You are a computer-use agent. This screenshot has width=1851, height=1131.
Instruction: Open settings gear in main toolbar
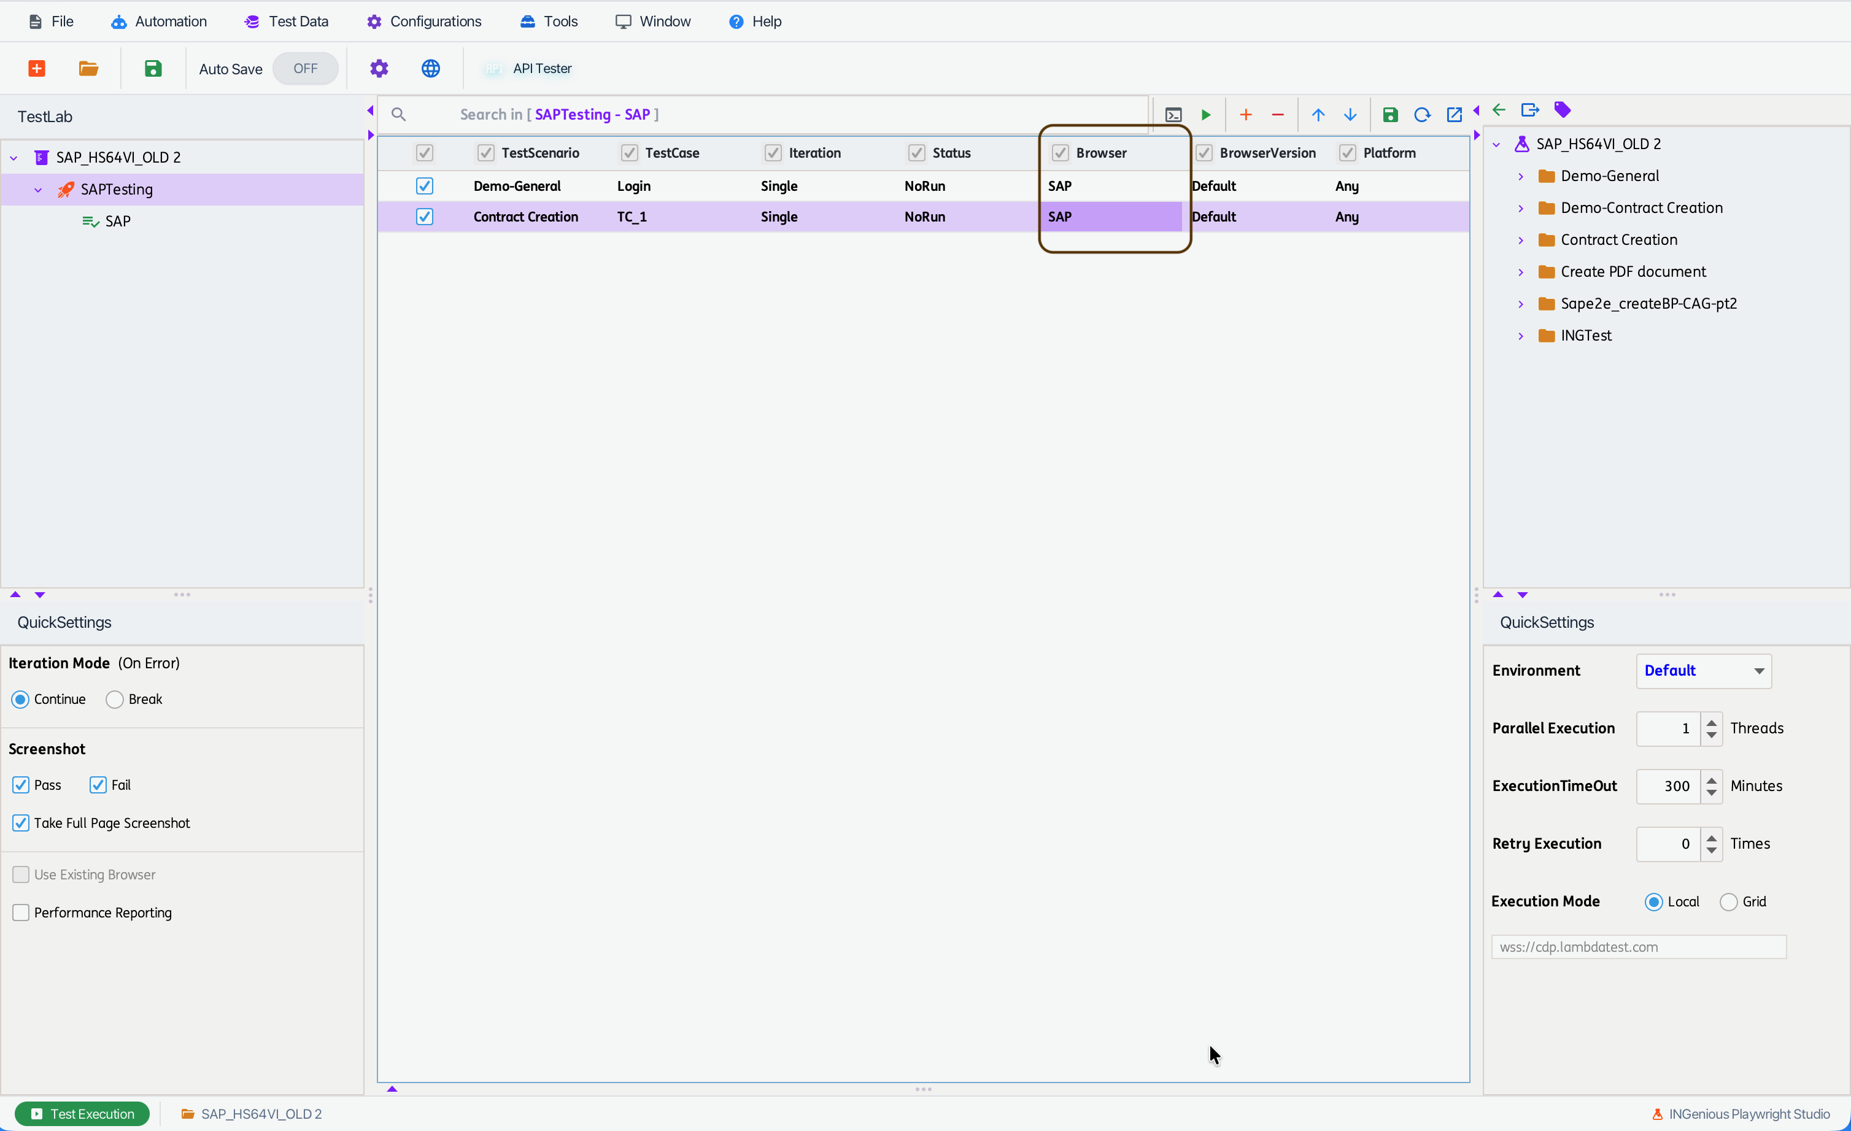tap(379, 68)
